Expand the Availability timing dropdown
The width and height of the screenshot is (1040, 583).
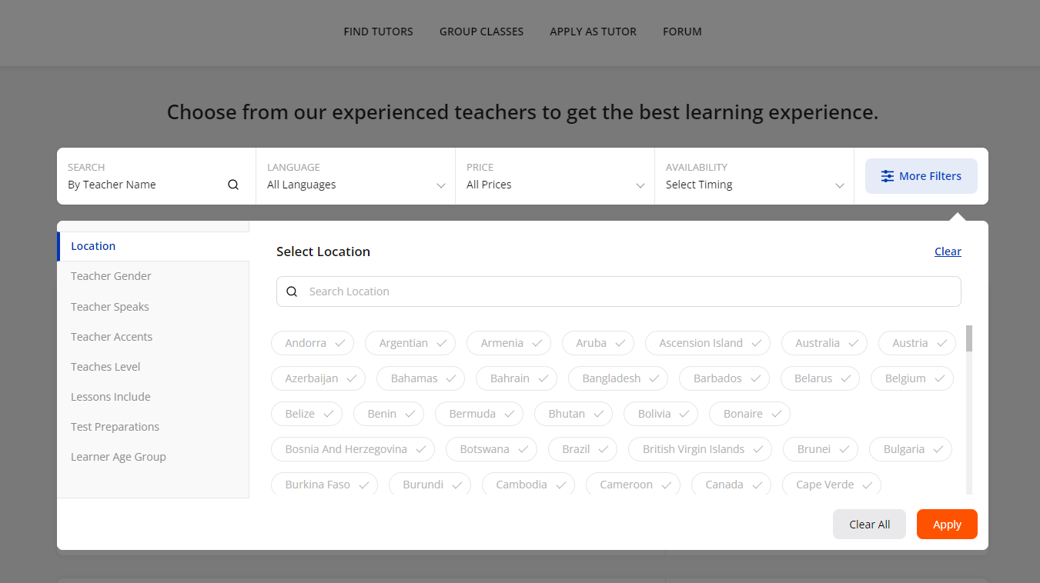click(754, 176)
